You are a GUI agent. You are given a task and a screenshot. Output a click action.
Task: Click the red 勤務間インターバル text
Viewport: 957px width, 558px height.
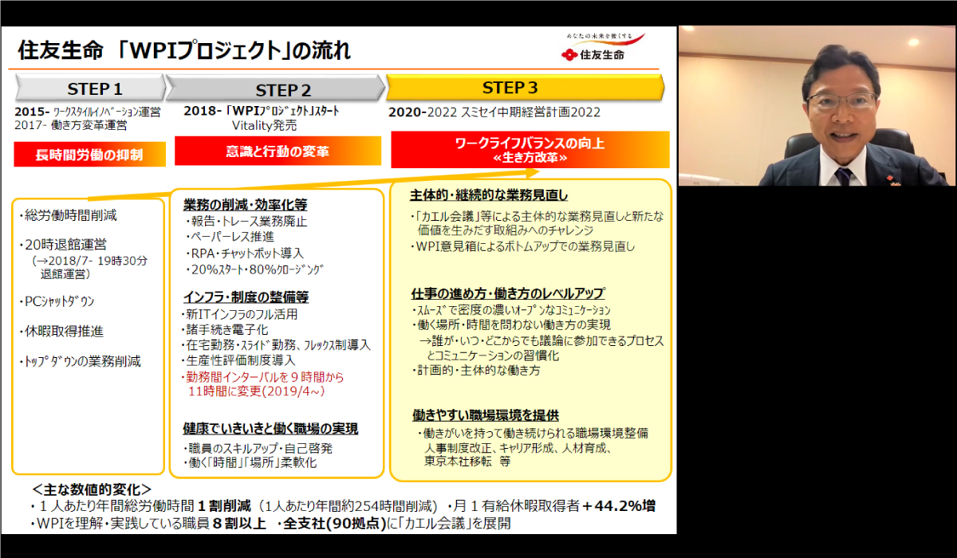point(265,383)
